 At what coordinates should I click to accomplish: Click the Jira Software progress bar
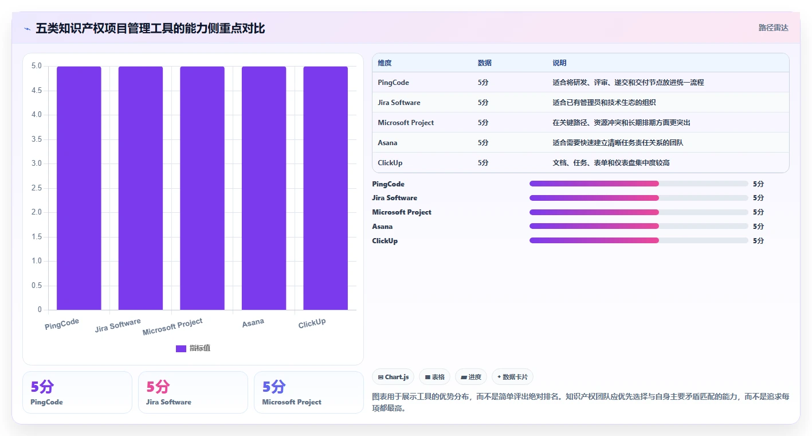point(639,198)
